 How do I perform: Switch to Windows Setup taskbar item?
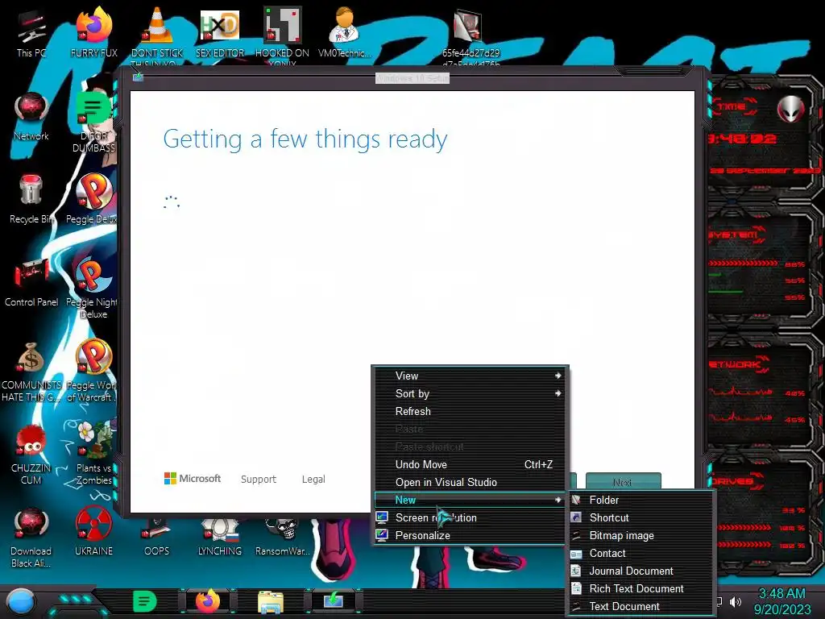click(x=334, y=601)
